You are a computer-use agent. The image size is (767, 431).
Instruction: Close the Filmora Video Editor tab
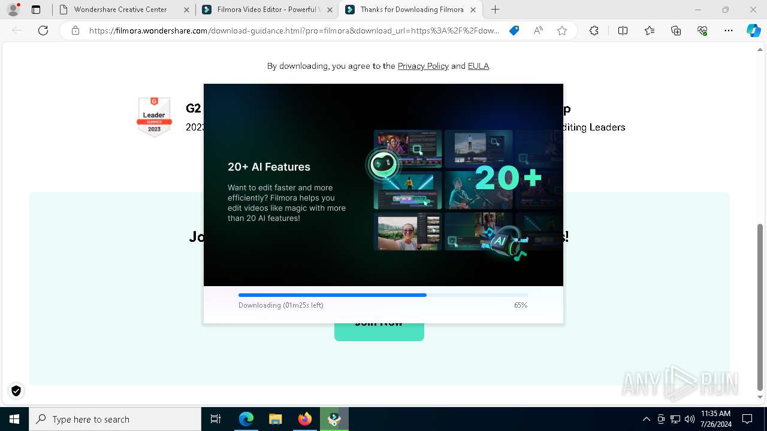click(x=330, y=10)
